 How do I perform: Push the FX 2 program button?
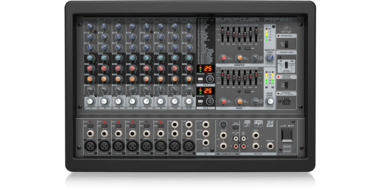tap(200, 101)
